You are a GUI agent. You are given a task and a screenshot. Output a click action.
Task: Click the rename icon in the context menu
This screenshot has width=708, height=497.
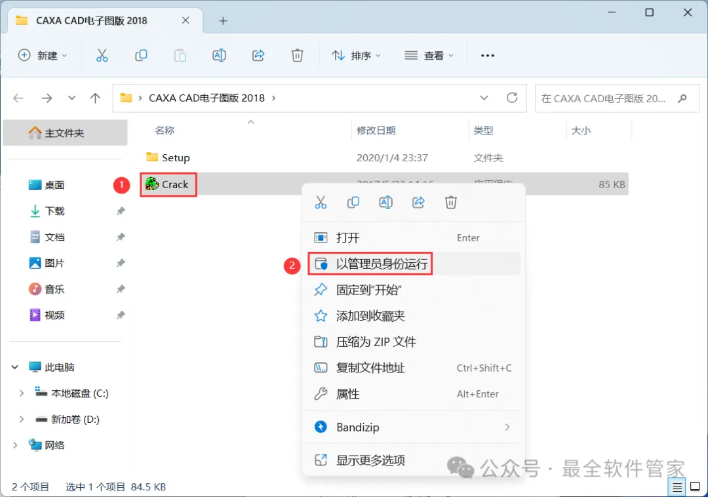pyautogui.click(x=385, y=202)
